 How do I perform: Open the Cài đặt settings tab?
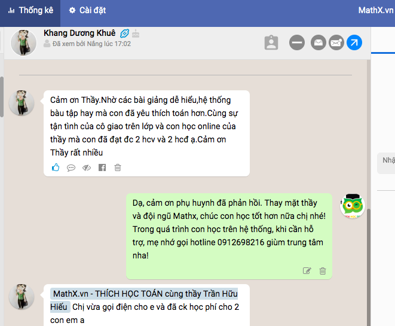pyautogui.click(x=87, y=10)
